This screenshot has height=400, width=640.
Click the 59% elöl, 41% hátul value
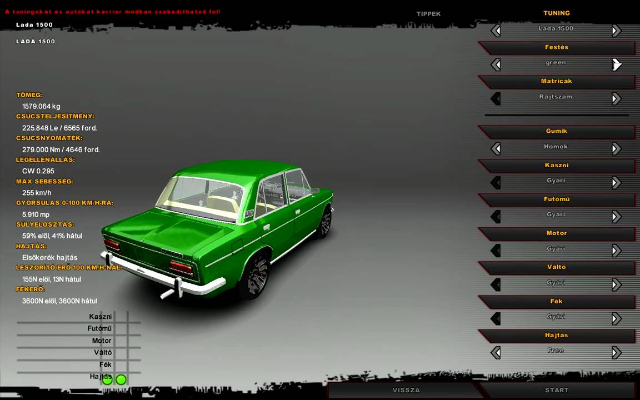pos(52,236)
